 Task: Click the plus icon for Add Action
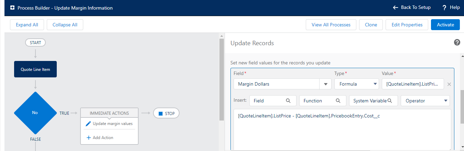(x=89, y=138)
